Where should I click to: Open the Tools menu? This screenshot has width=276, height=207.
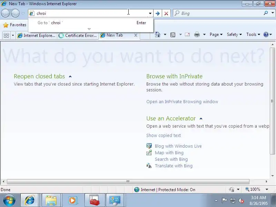[253, 34]
